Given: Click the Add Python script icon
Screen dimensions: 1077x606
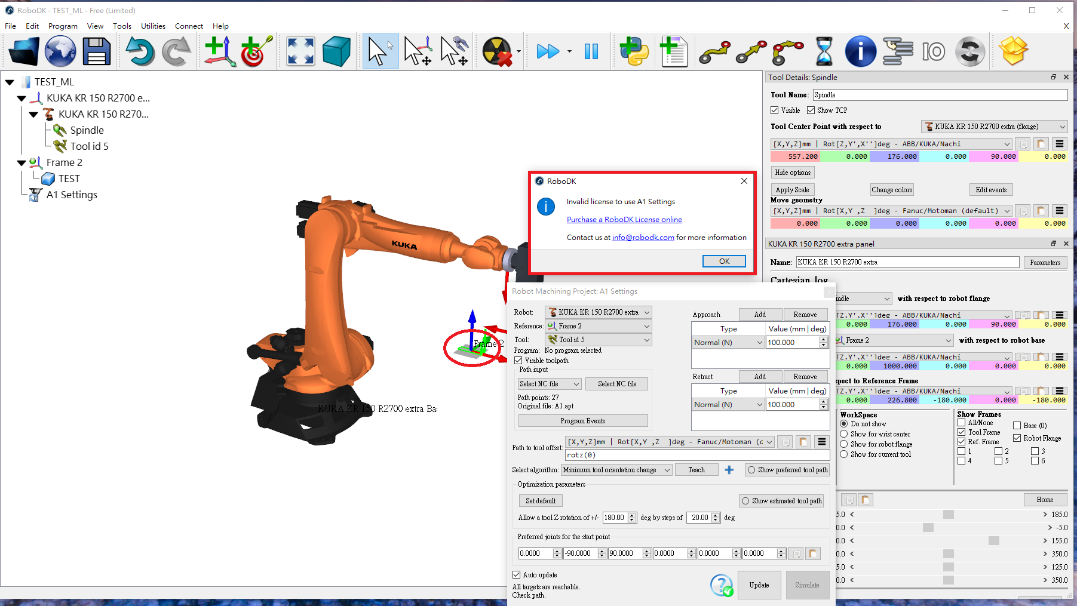Looking at the screenshot, I should (x=634, y=51).
